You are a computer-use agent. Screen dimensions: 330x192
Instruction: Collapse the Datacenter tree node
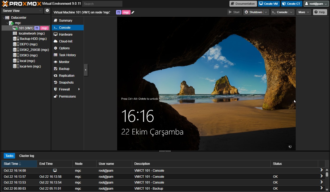coord(3,18)
